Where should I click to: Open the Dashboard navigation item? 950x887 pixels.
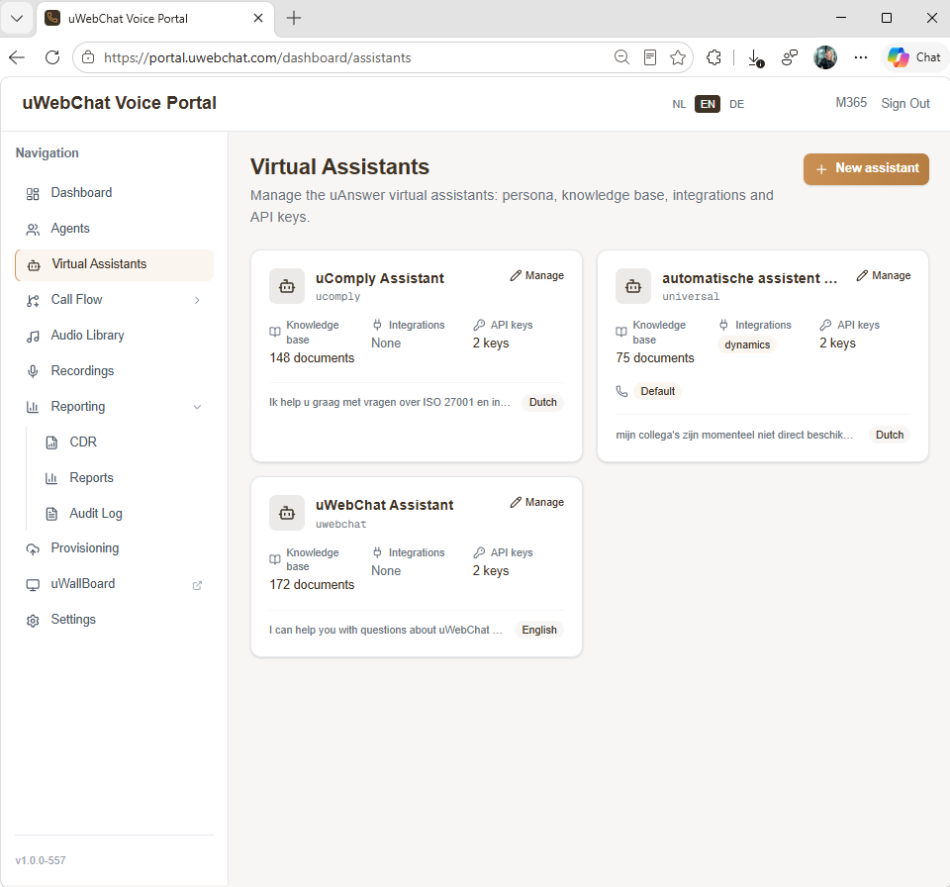coord(114,193)
